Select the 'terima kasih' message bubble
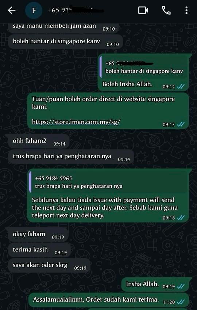This screenshot has width=197, height=310. (x=39, y=250)
